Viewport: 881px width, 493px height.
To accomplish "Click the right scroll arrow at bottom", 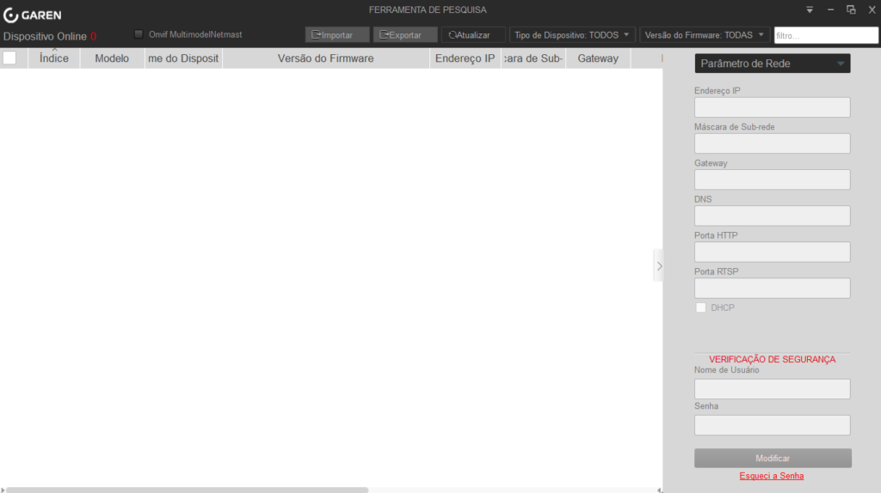I will [659, 490].
